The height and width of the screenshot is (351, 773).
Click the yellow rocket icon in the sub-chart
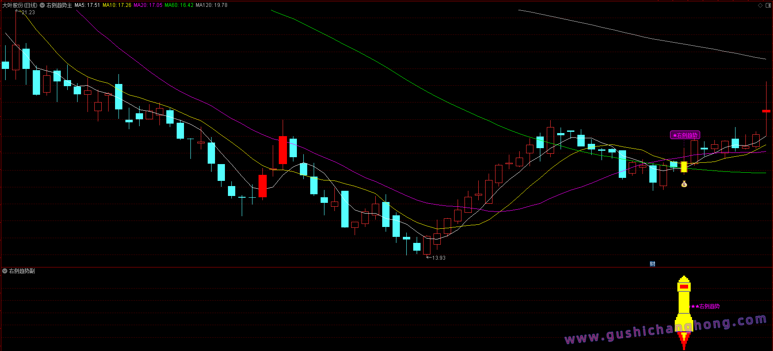(684, 312)
